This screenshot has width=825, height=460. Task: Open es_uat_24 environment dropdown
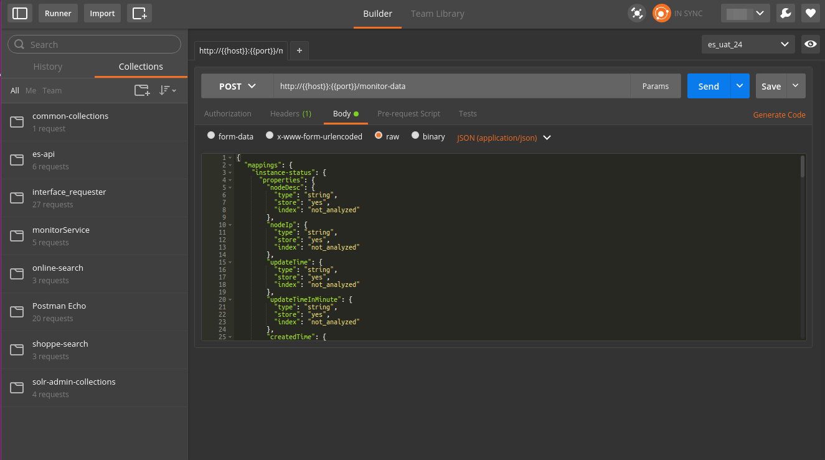click(x=748, y=44)
